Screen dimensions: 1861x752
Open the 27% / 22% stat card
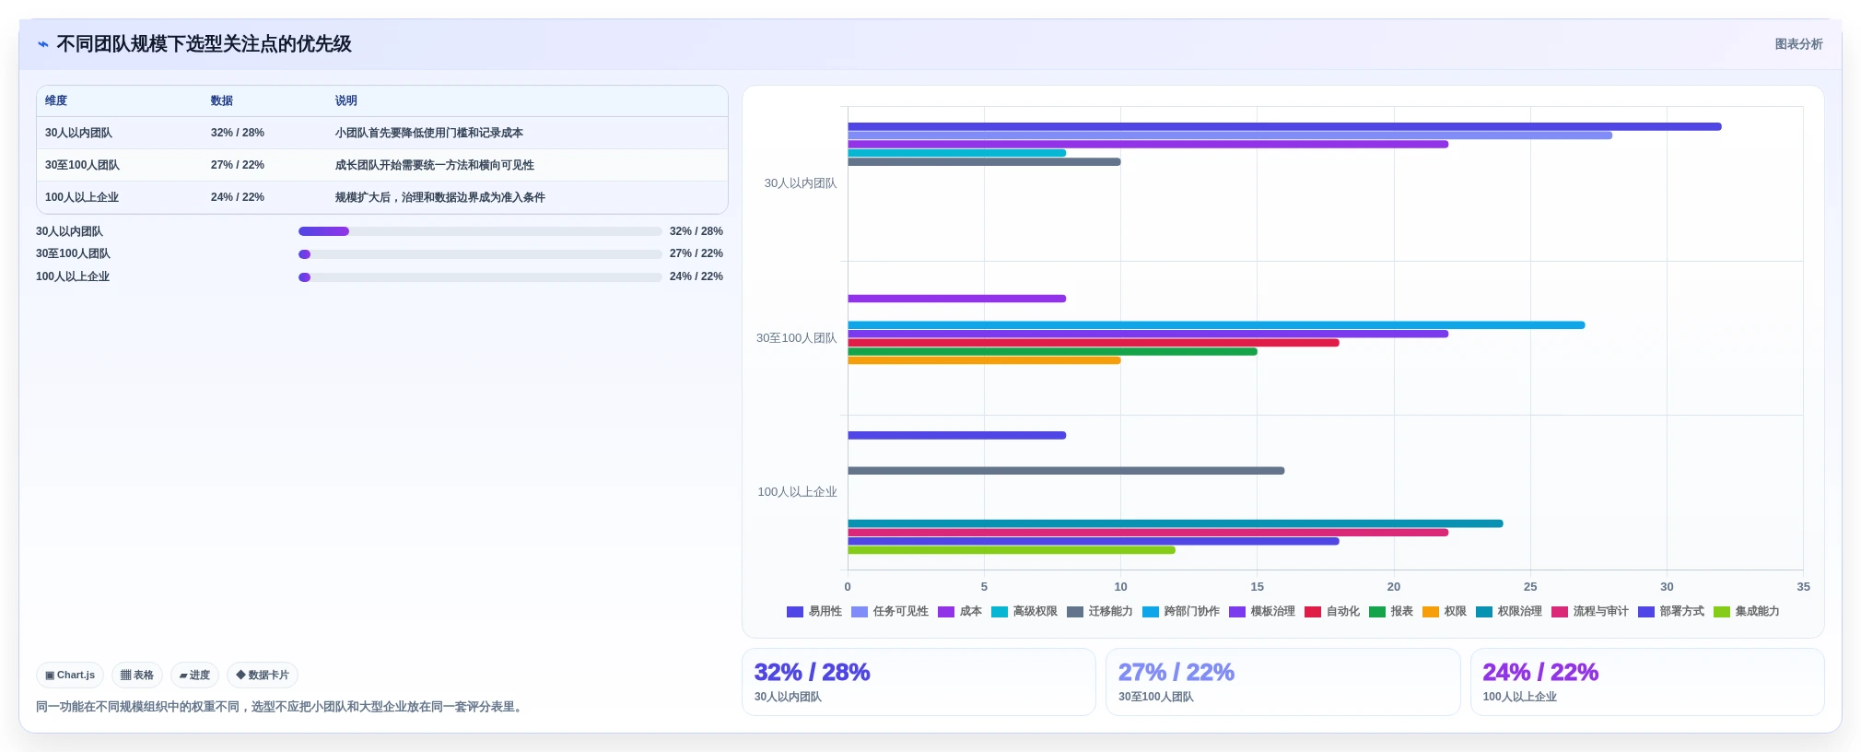point(1283,682)
